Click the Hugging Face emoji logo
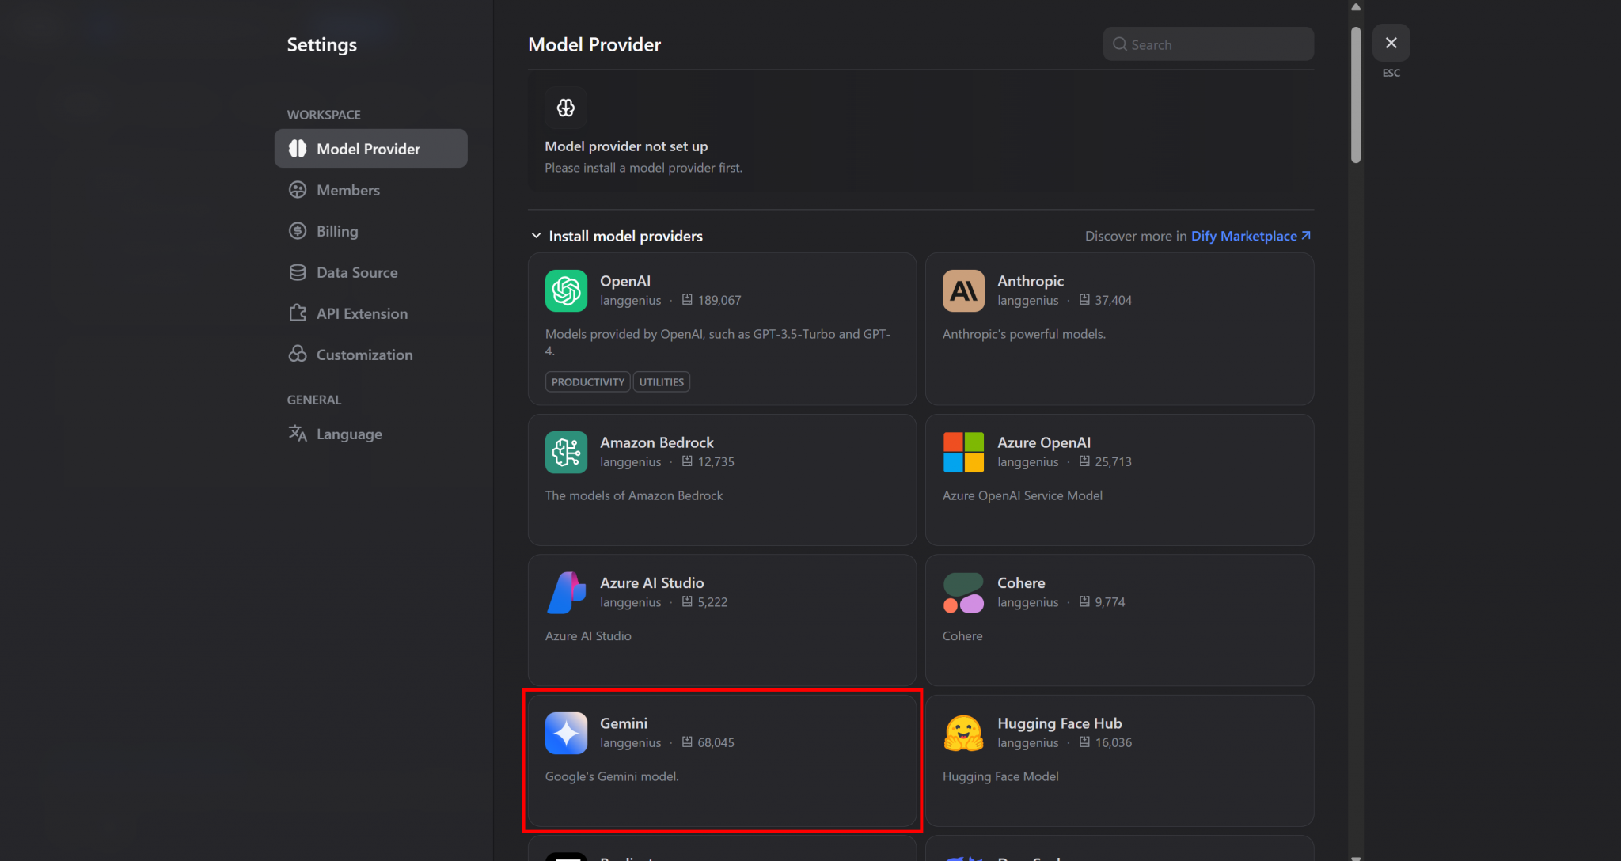This screenshot has width=1621, height=861. pyautogui.click(x=963, y=733)
